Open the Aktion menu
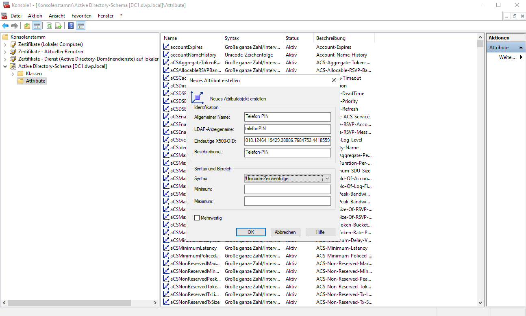Screen dimensions: 526x316 coord(35,16)
